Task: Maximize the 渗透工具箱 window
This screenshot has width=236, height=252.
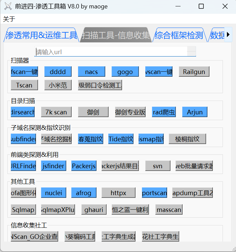Action: point(201,6)
